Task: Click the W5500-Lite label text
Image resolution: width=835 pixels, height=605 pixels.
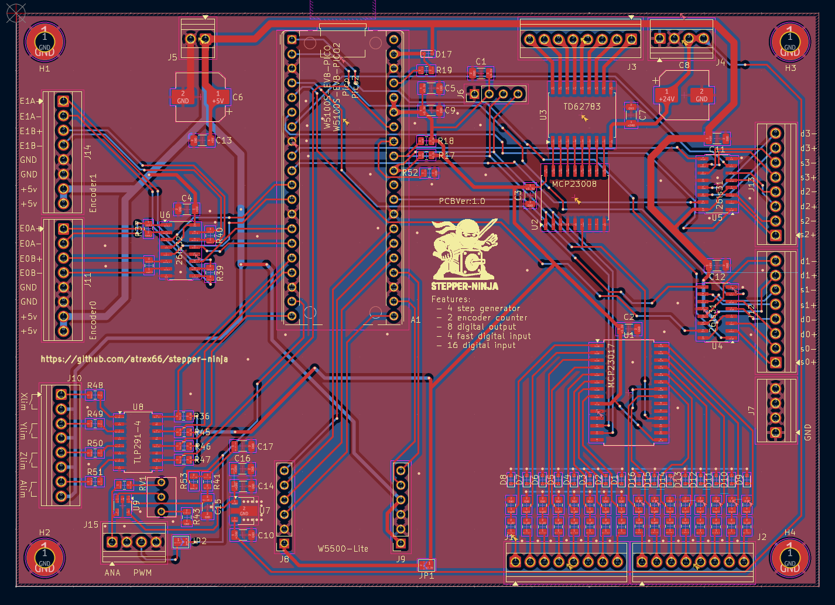Action: click(x=343, y=549)
